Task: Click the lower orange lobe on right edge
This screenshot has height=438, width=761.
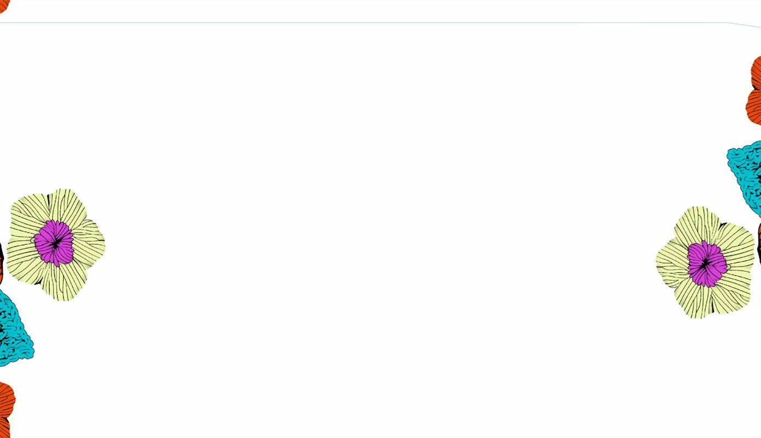Action: 753,107
